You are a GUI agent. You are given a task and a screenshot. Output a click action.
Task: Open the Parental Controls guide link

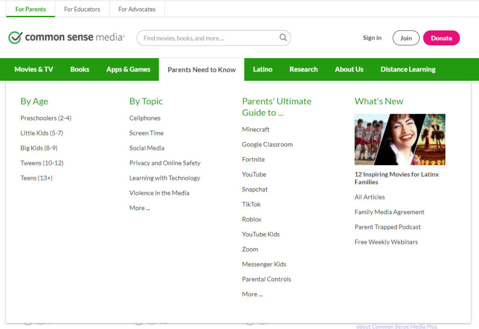click(266, 279)
